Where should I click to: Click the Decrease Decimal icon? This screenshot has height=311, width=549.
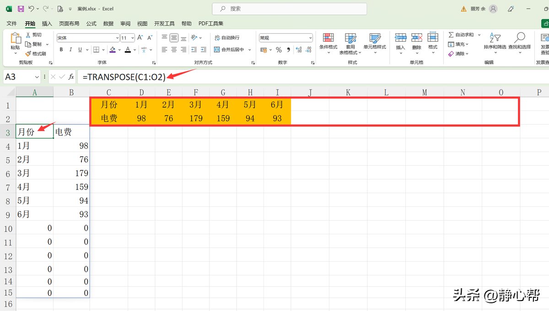pos(308,50)
